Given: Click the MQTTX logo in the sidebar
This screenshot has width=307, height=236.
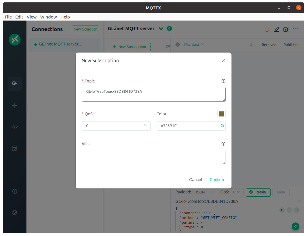Looking at the screenshot, I should coord(15,40).
